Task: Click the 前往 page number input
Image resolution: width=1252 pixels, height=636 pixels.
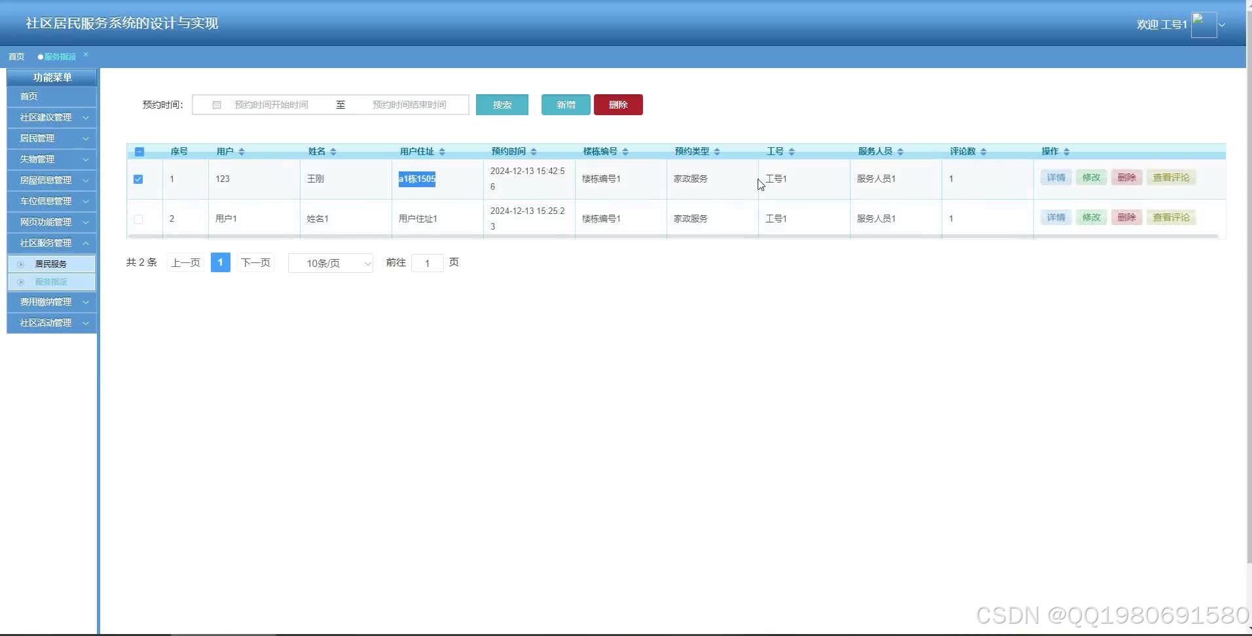Action: coord(428,263)
